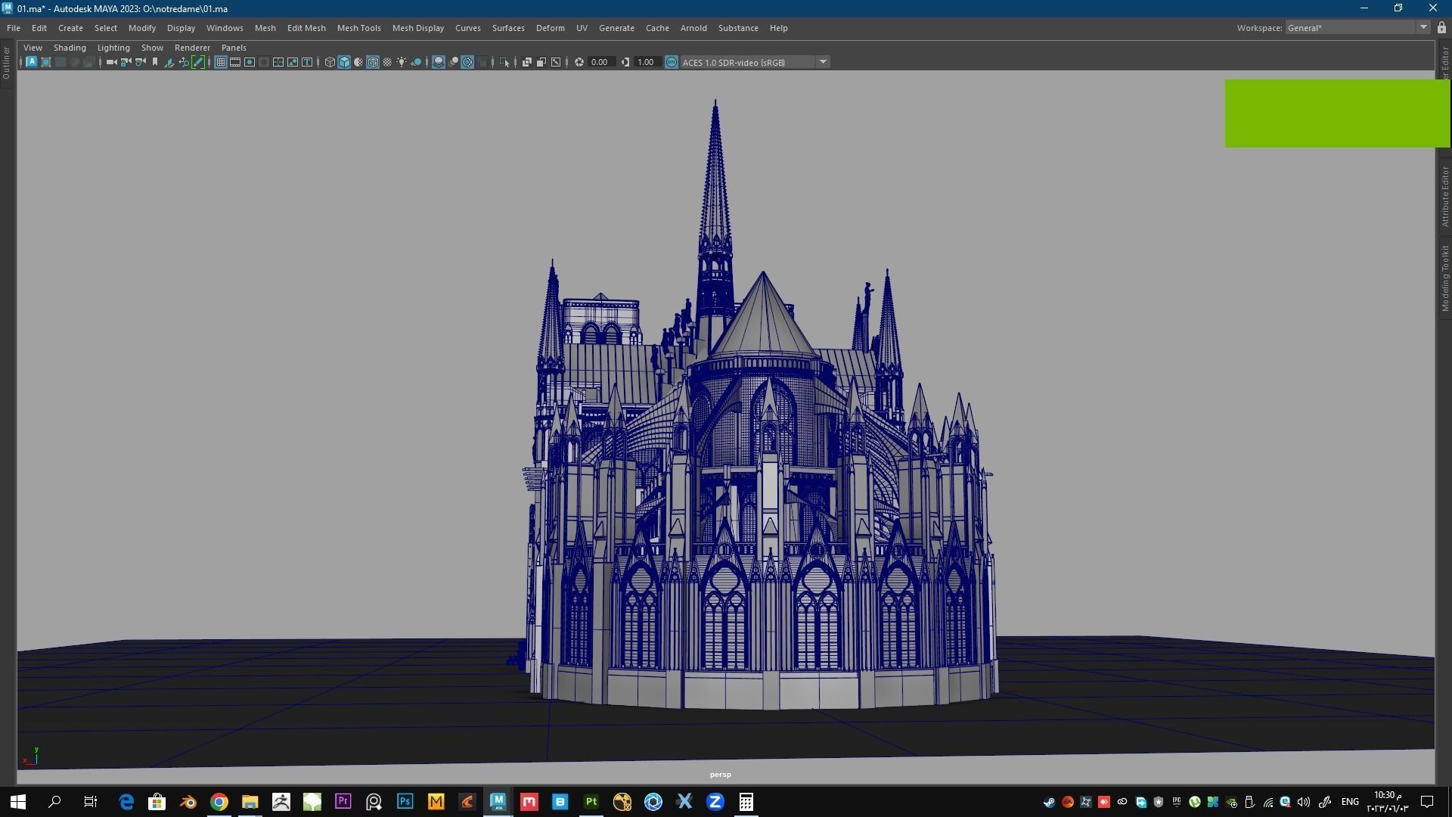Viewport: 1452px width, 817px height.
Task: Toggle the viewport Grid display
Action: (x=220, y=62)
